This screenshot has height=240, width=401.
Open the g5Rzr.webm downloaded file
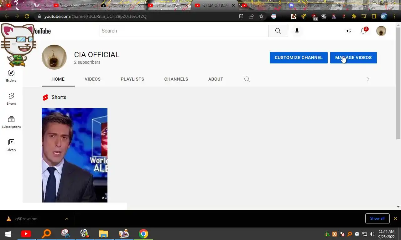[x=26, y=219]
